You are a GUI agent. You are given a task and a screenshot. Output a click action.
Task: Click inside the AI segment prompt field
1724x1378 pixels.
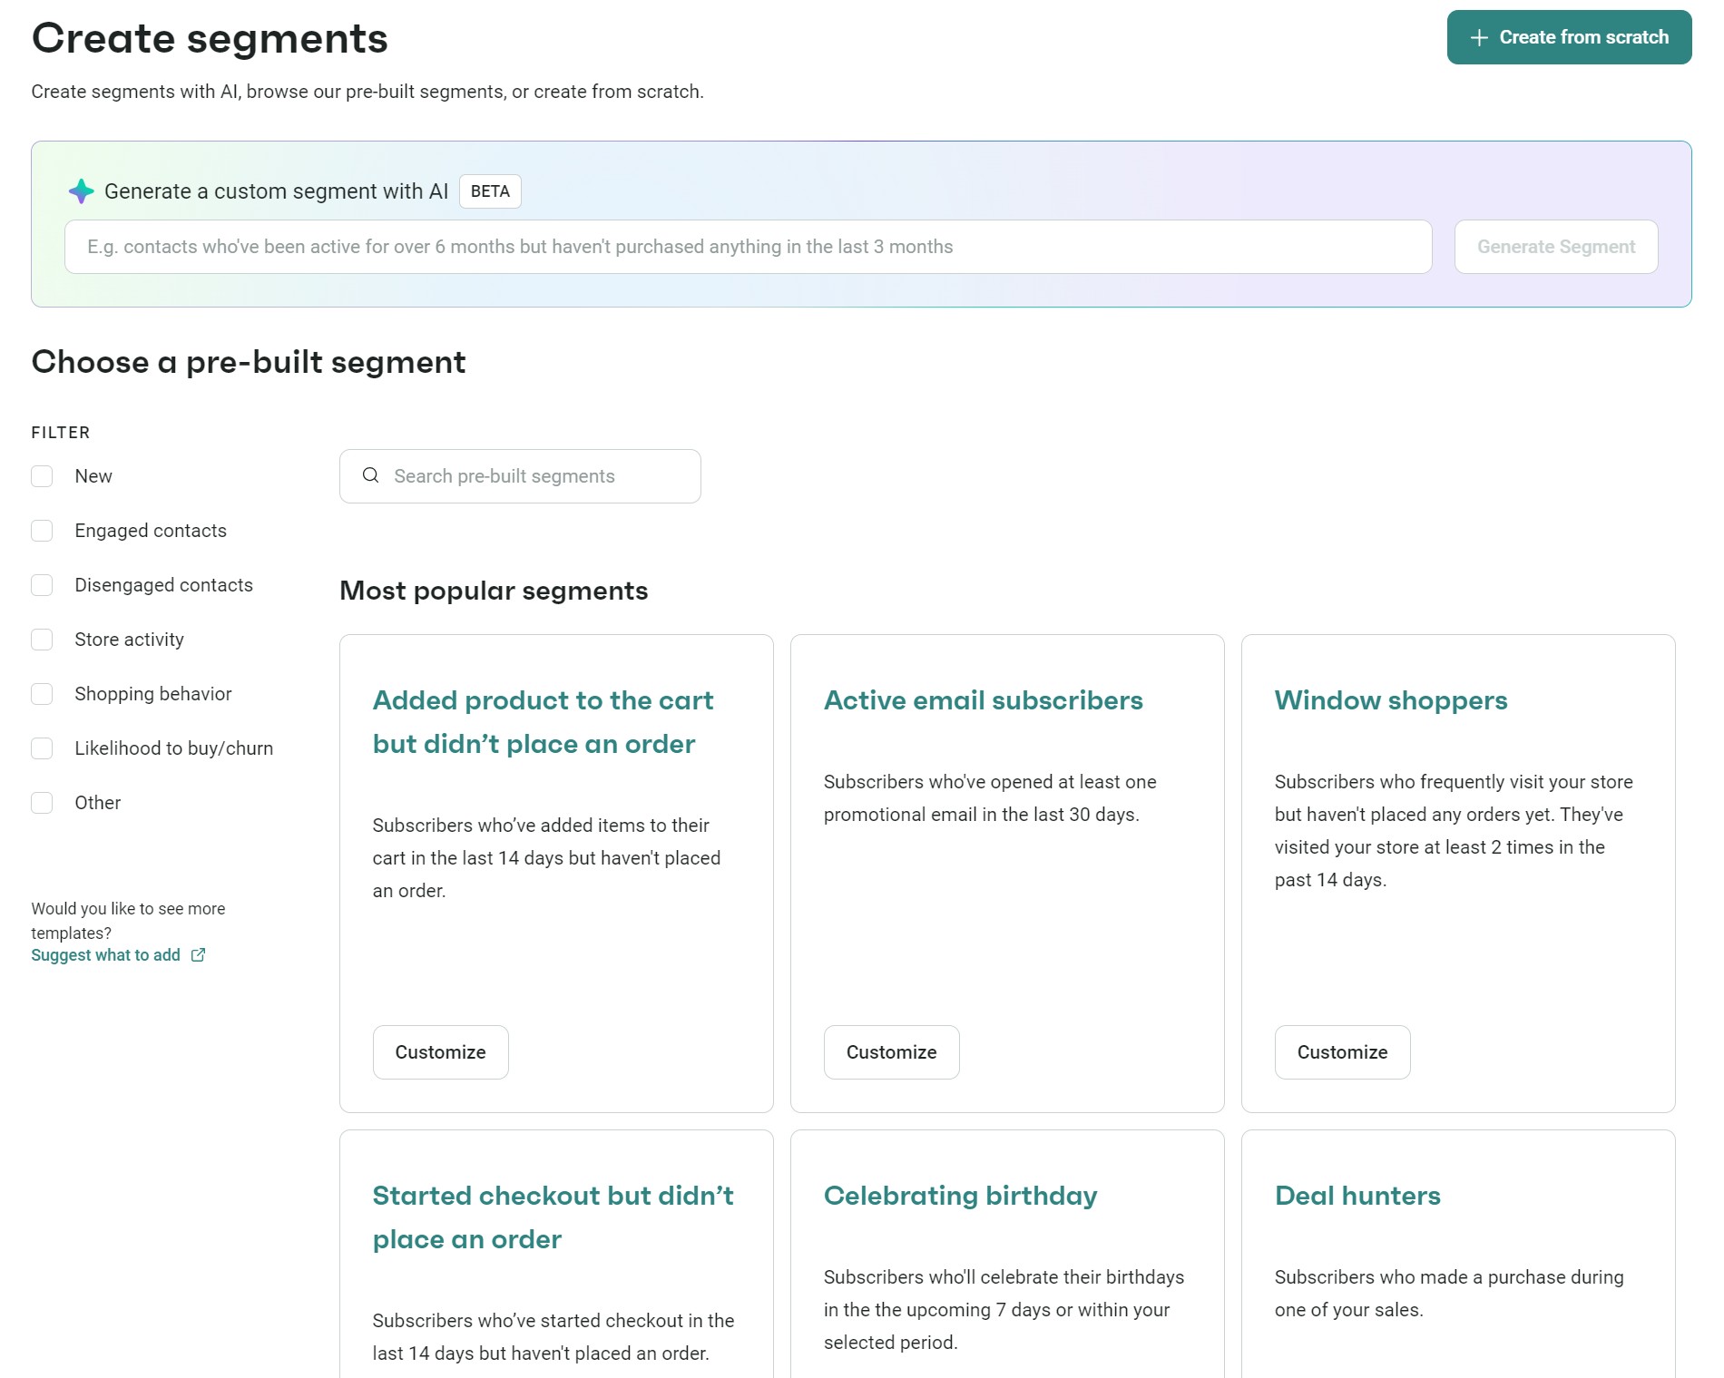(726, 246)
